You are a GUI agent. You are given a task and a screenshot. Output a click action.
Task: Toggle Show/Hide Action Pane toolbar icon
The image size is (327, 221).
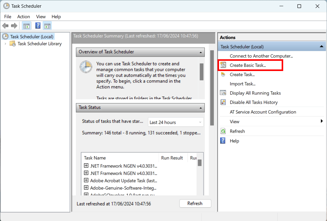tap(47, 26)
